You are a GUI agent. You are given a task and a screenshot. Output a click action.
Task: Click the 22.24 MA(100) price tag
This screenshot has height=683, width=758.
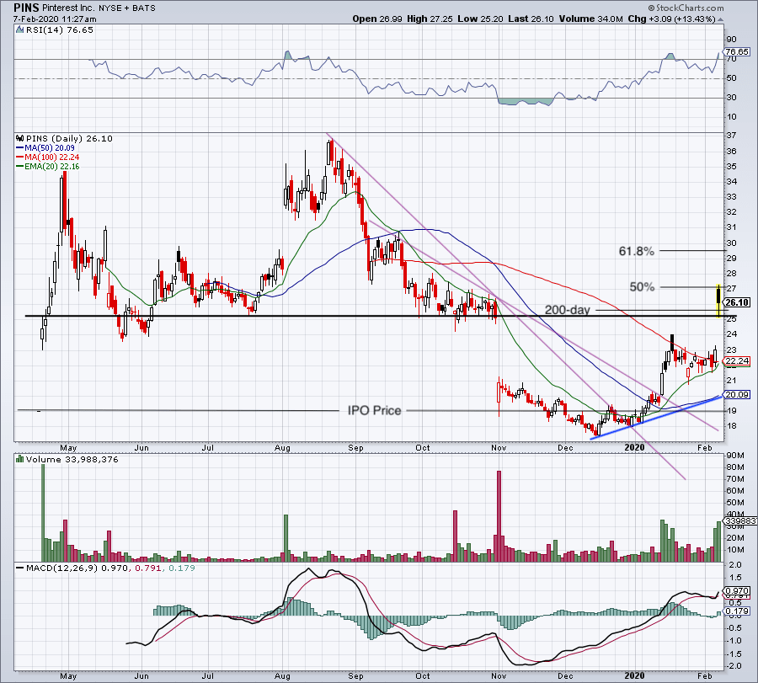click(737, 360)
